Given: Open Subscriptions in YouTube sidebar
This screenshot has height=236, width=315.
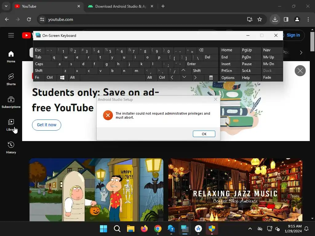Looking at the screenshot, I should point(11,102).
